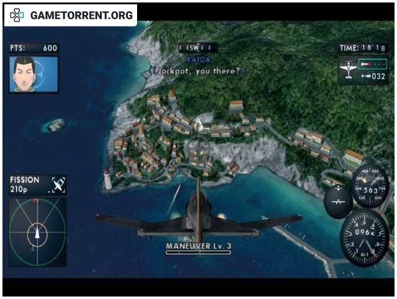Select the pilot portrait in the HUD
This screenshot has height=299, width=397.
pos(33,74)
